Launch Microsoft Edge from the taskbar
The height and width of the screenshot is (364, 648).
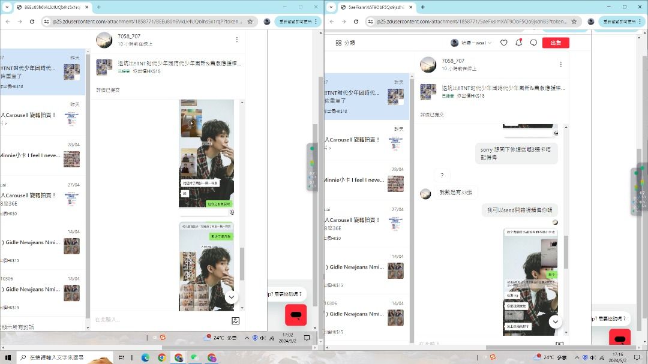pyautogui.click(x=145, y=358)
